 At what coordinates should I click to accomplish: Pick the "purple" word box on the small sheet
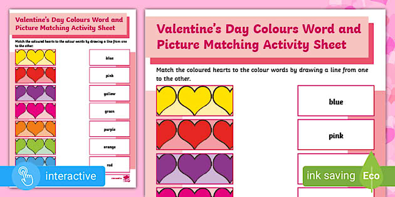tap(109, 129)
